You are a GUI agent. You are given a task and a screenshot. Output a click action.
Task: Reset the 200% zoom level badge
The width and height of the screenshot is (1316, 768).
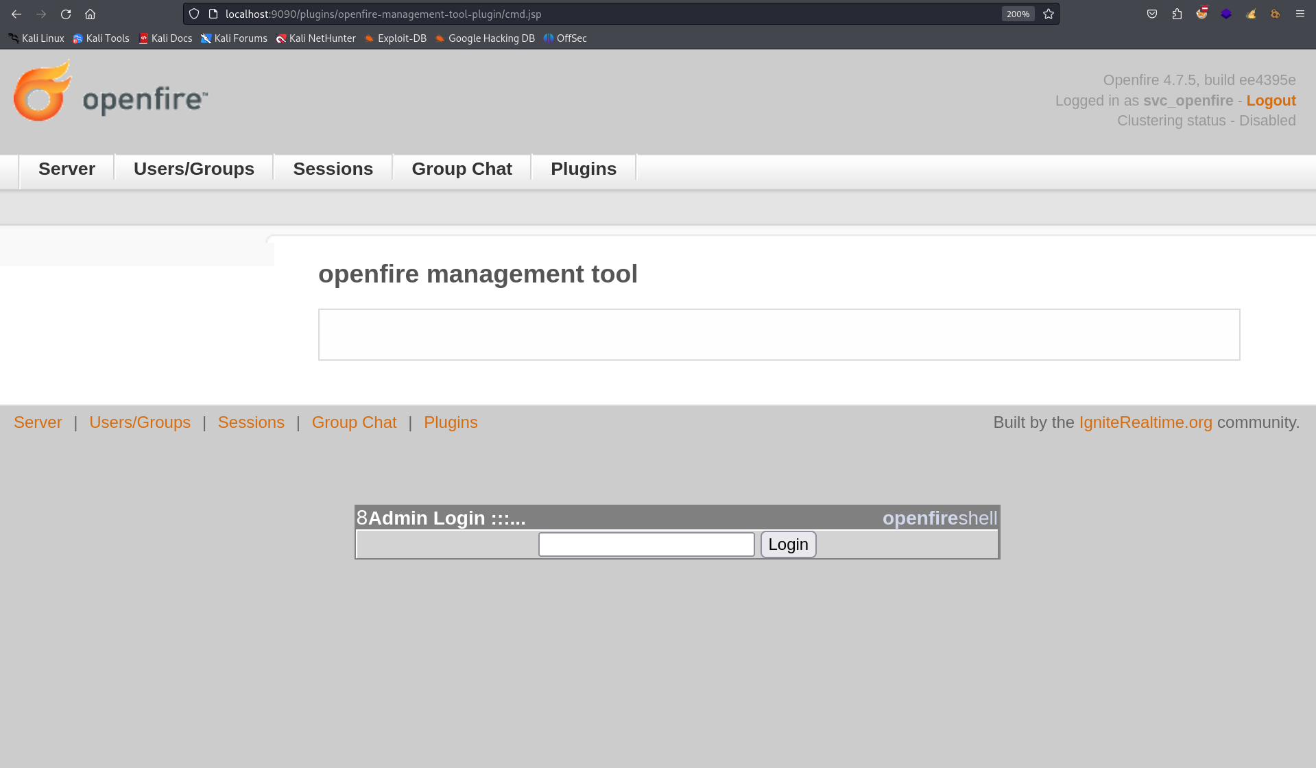click(x=1018, y=14)
